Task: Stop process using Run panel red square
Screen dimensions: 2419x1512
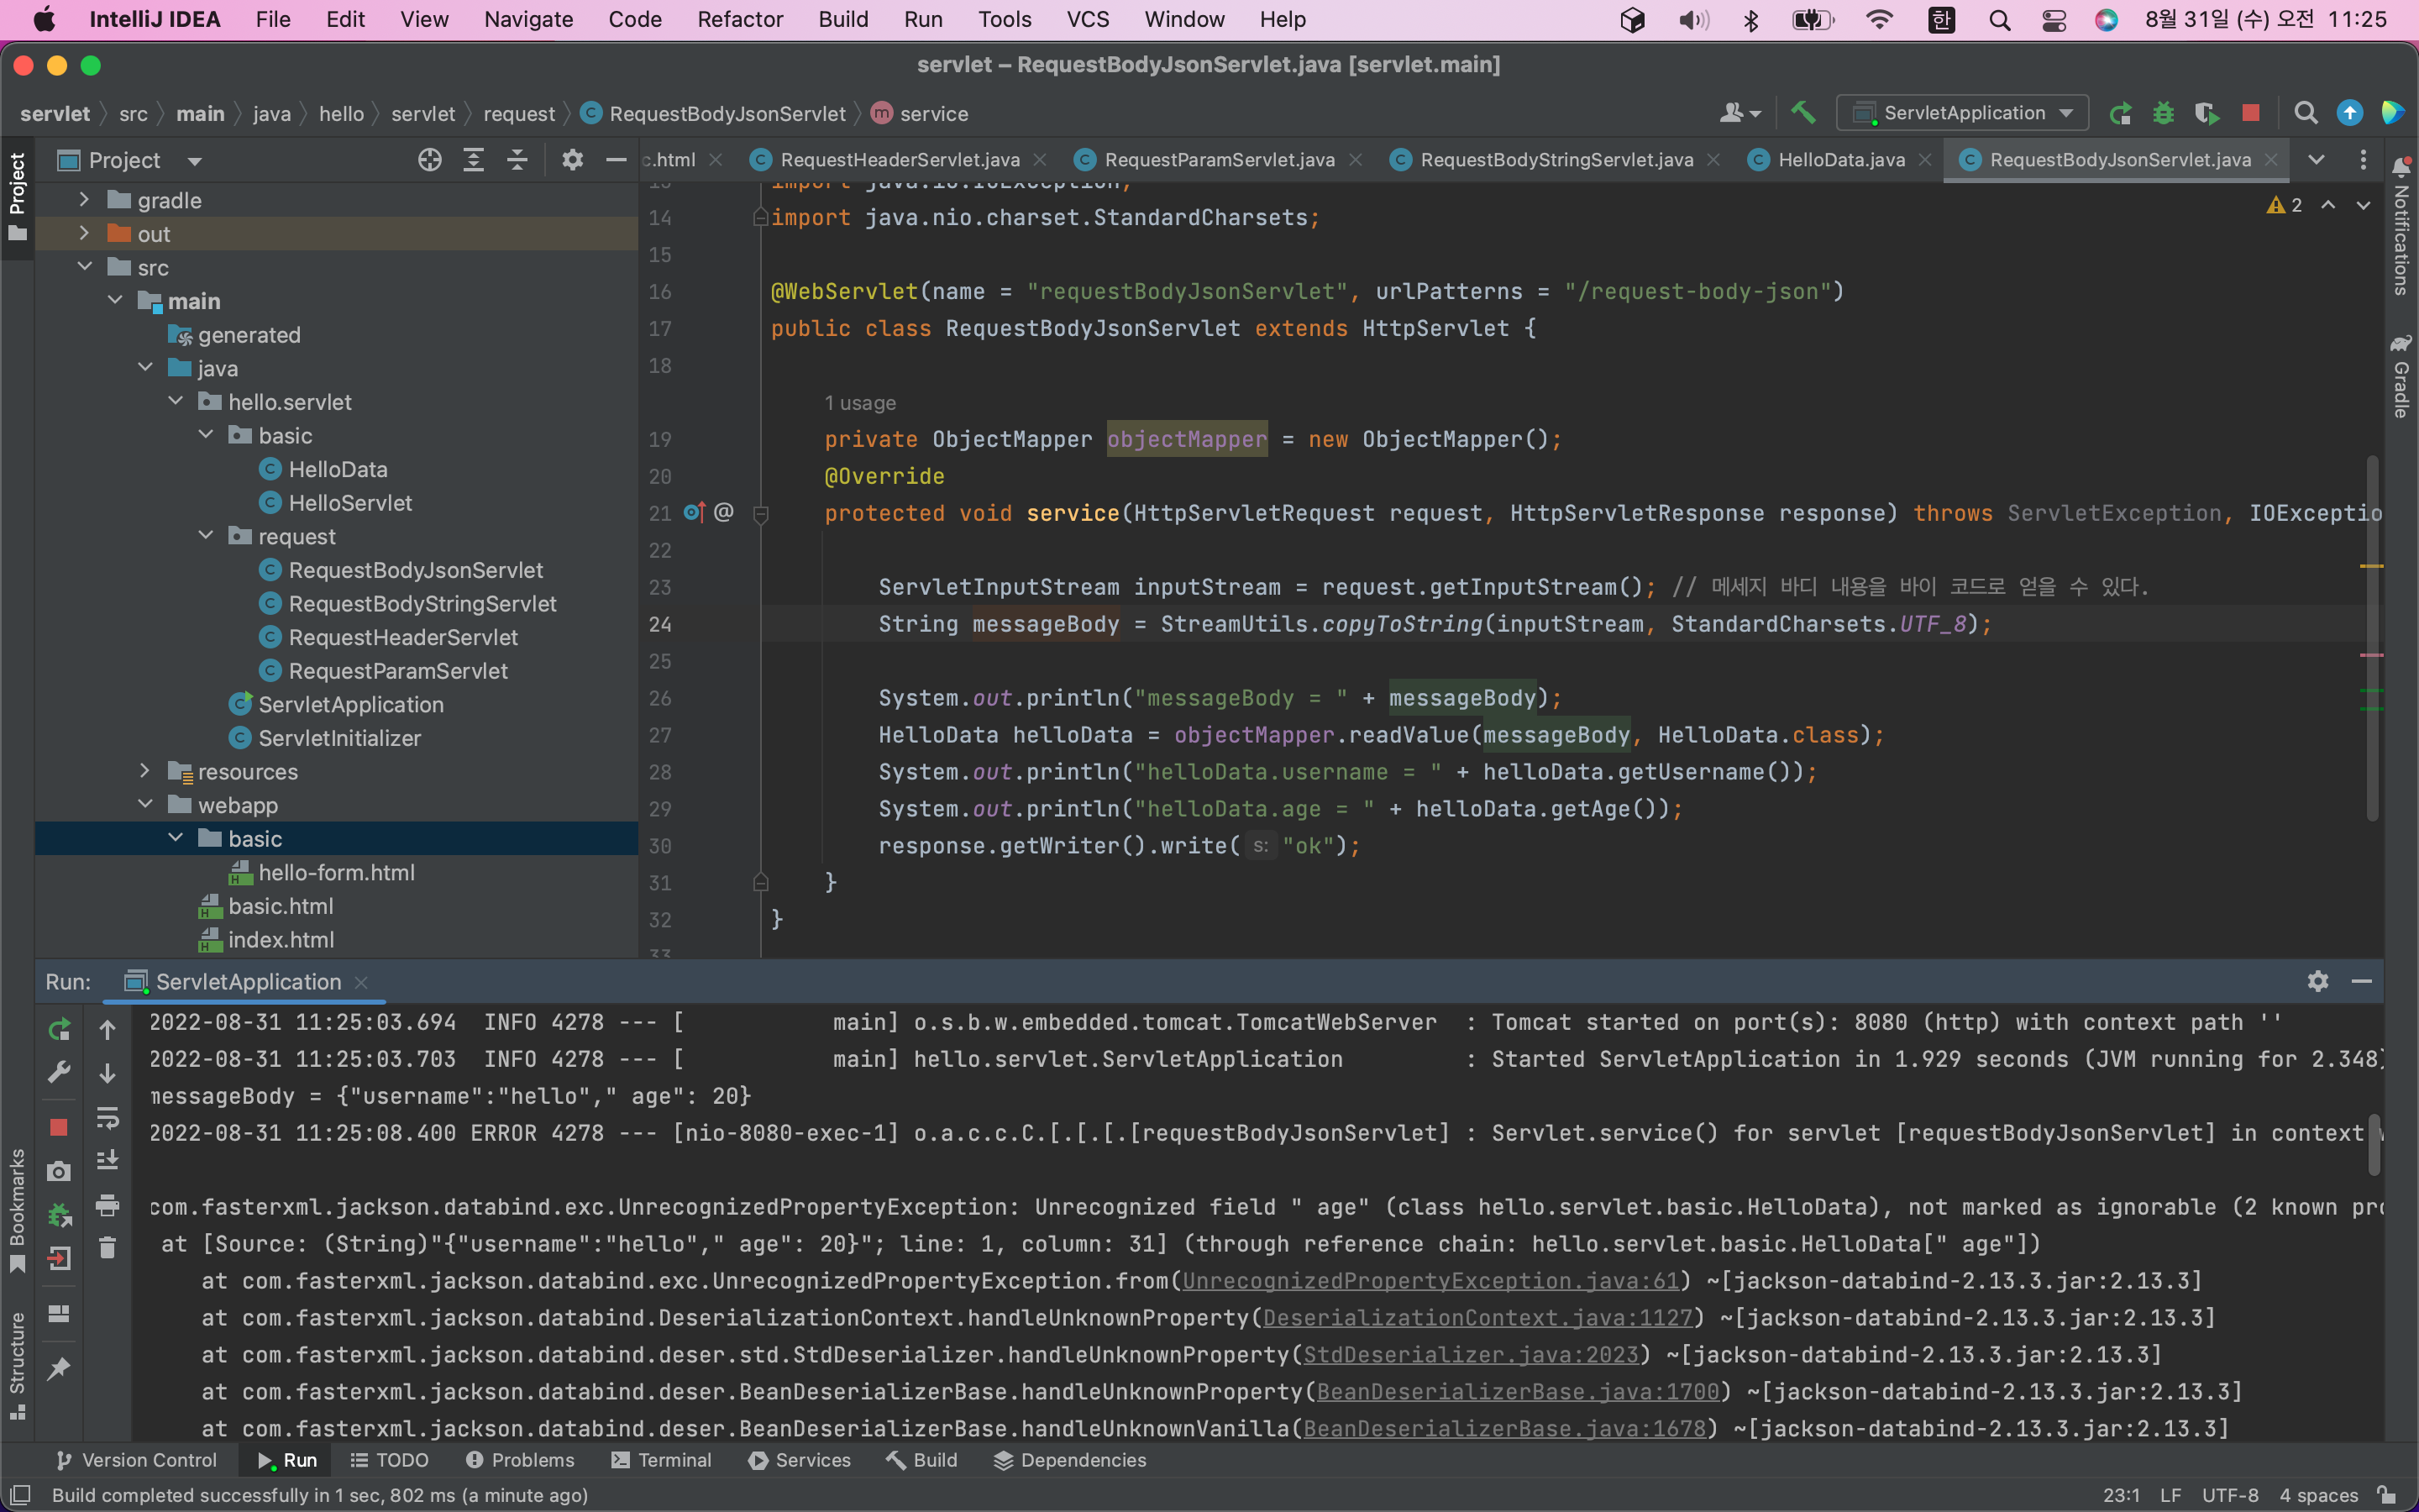Action: [59, 1127]
